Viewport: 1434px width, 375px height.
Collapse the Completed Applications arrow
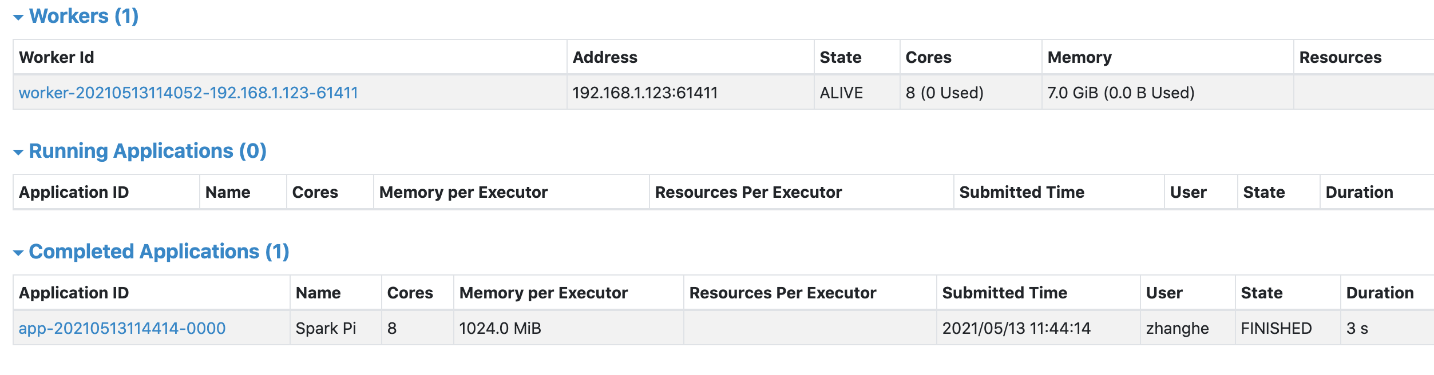18,253
